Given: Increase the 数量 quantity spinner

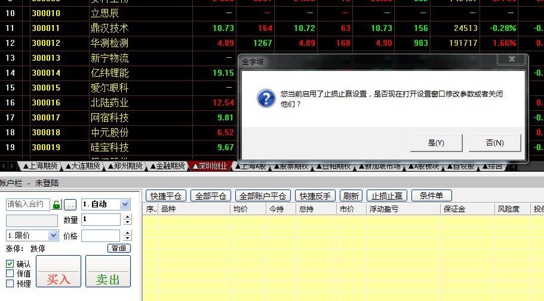Looking at the screenshot, I should tap(128, 217).
